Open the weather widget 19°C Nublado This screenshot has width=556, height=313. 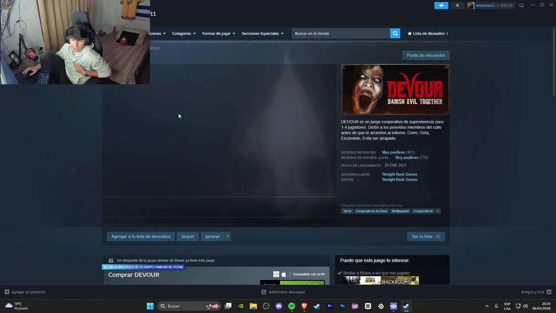pos(16,306)
